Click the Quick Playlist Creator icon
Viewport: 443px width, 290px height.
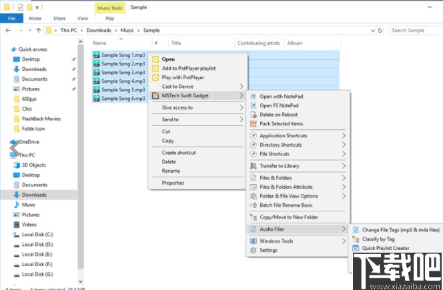[x=356, y=248]
